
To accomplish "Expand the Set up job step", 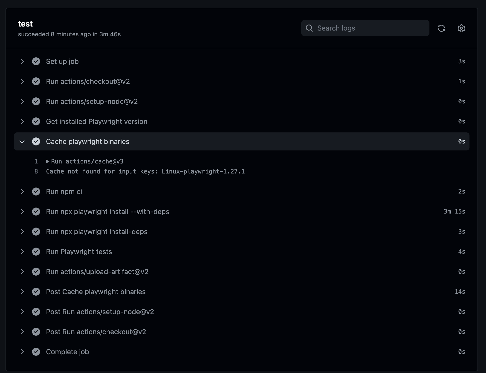I will click(x=22, y=61).
